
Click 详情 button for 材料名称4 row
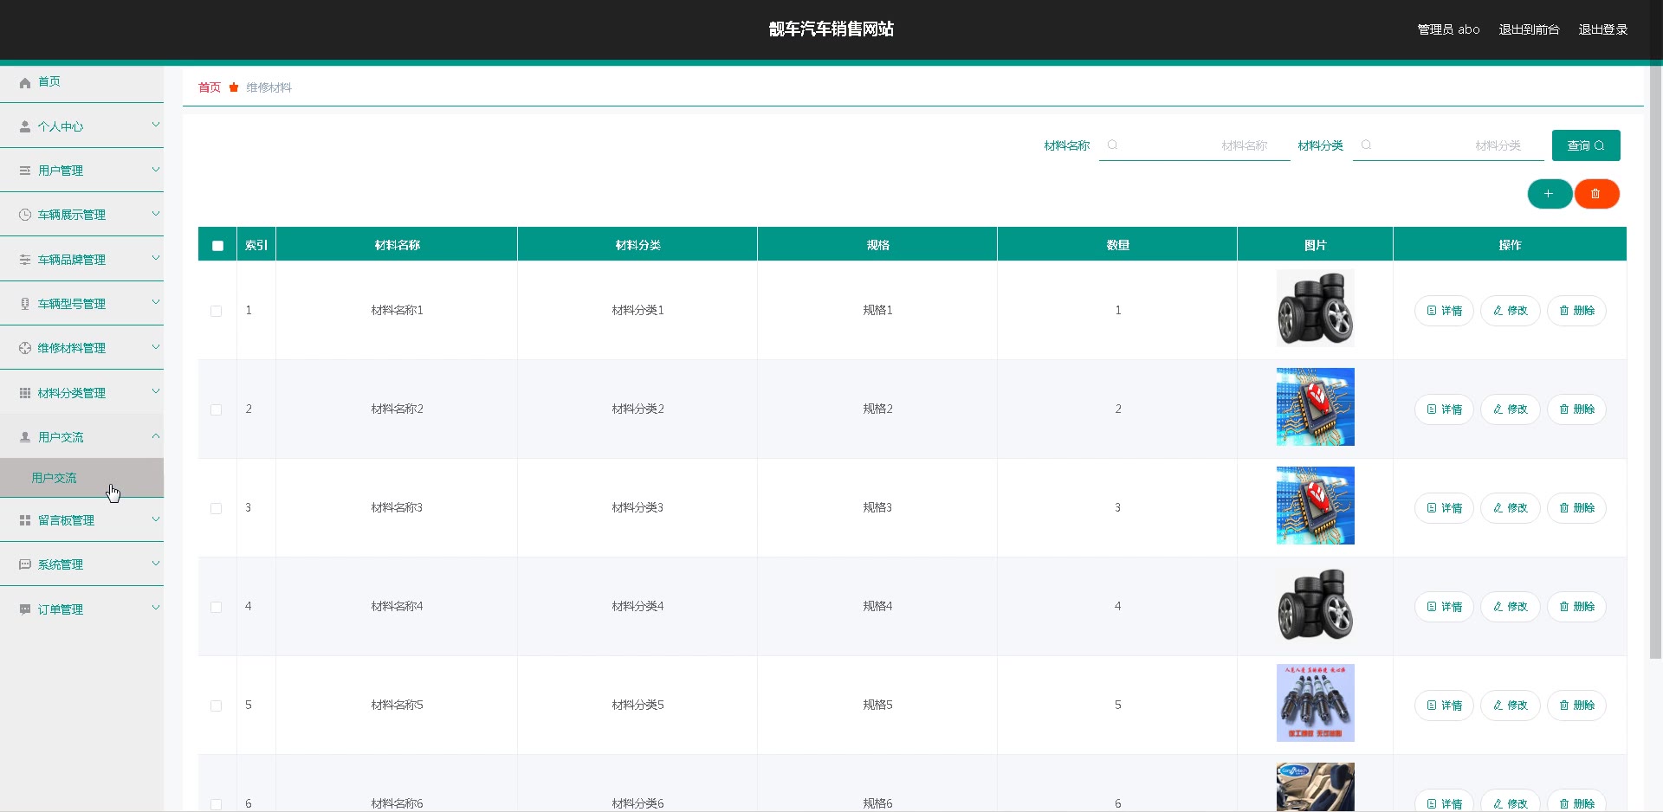[1444, 607]
